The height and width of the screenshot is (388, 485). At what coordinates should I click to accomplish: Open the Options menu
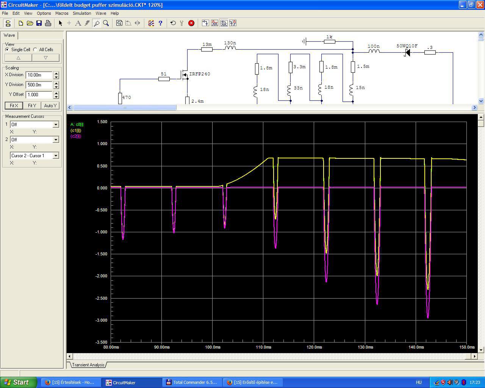(x=44, y=13)
